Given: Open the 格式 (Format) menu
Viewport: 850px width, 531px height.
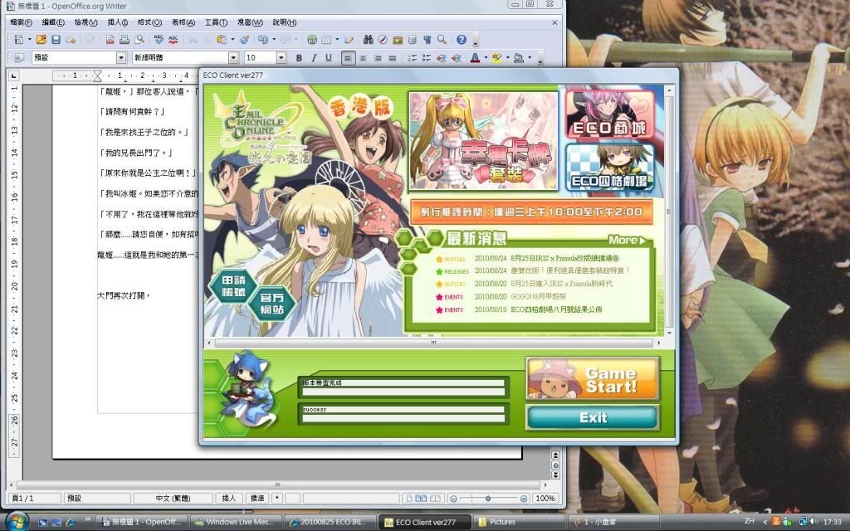Looking at the screenshot, I should (149, 22).
